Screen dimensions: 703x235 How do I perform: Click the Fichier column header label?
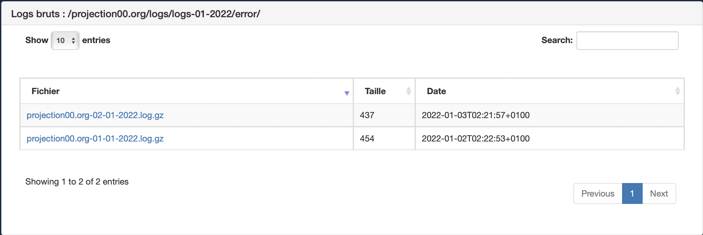pos(46,91)
